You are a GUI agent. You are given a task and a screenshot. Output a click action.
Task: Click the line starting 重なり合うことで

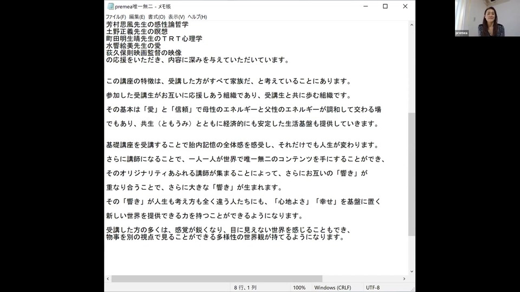coord(194,188)
